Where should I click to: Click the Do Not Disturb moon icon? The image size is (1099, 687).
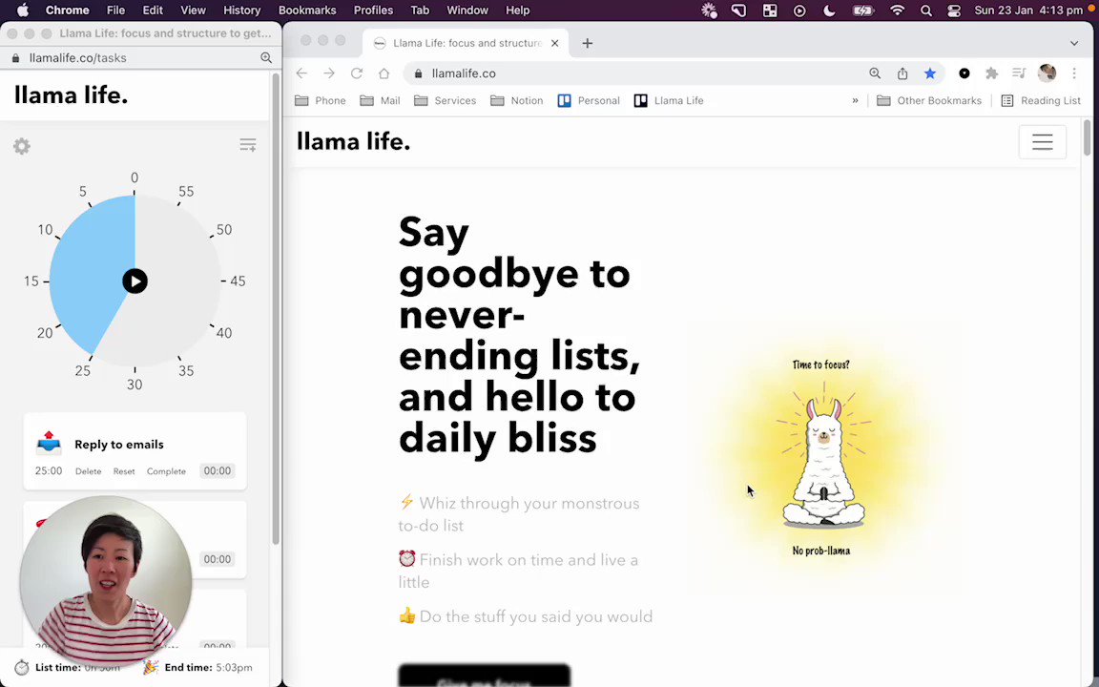[x=829, y=10]
